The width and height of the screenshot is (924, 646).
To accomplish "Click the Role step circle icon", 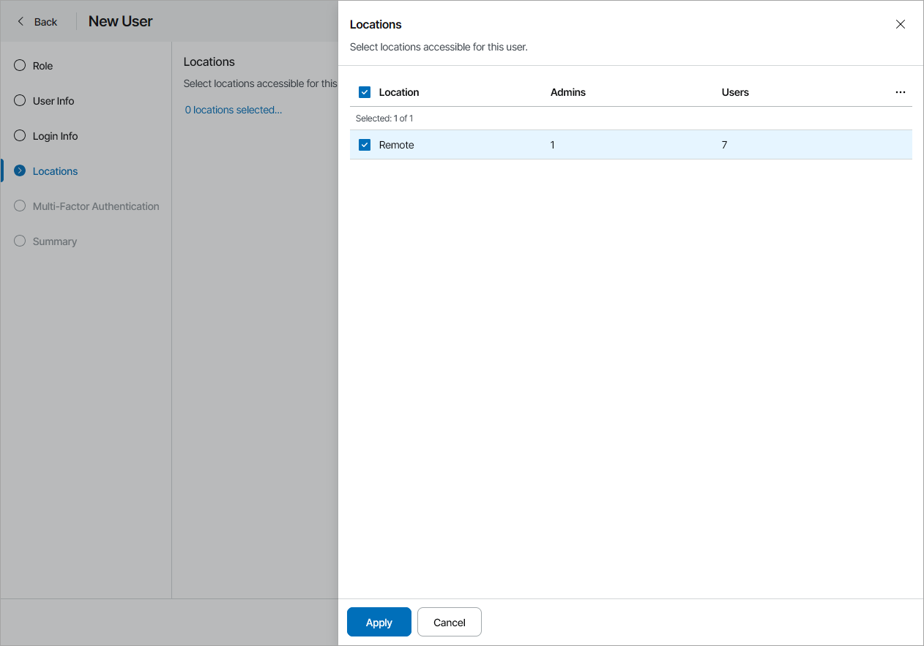I will (20, 66).
